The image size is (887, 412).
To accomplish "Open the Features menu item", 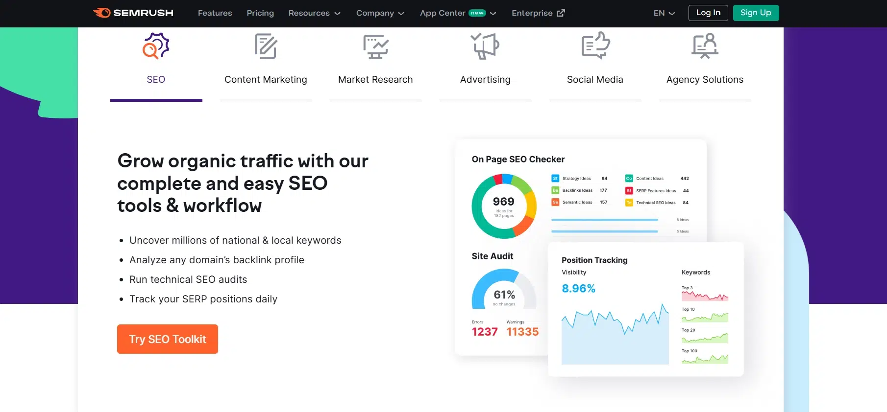I will [215, 13].
